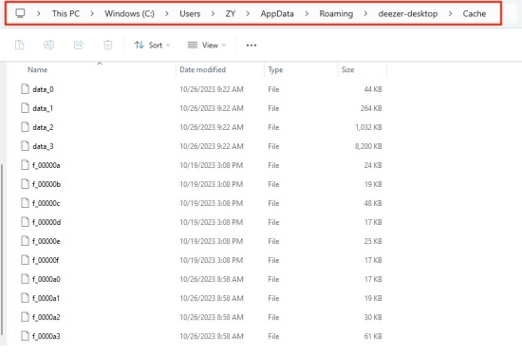The width and height of the screenshot is (522, 353).
Task: Click the 61 KB size cell
Action: (373, 336)
